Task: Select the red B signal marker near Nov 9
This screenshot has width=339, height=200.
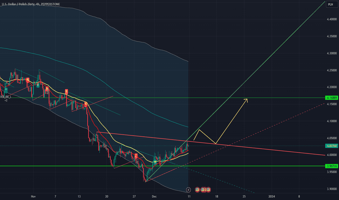Action: [66, 91]
